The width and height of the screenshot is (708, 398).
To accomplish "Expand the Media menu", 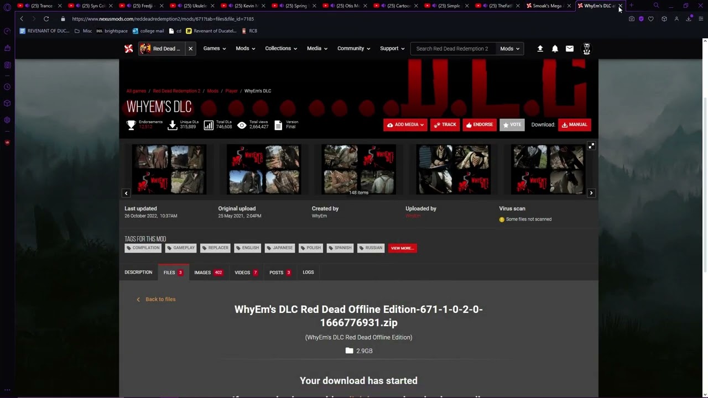I will pyautogui.click(x=317, y=49).
